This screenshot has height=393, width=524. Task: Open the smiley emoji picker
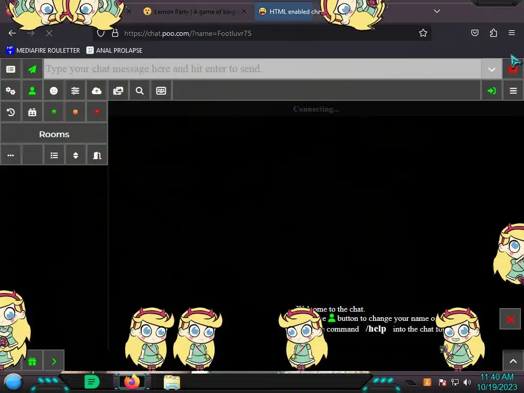coord(54,91)
